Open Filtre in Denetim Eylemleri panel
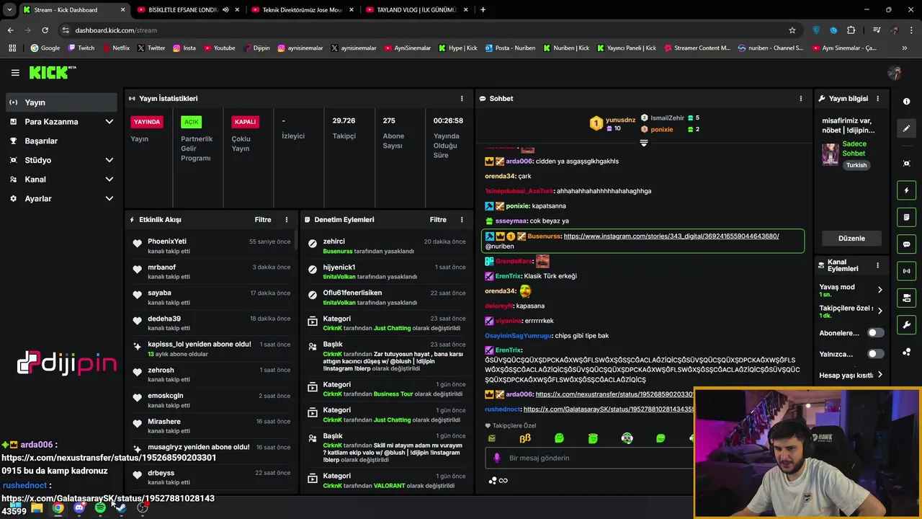 [x=438, y=219]
